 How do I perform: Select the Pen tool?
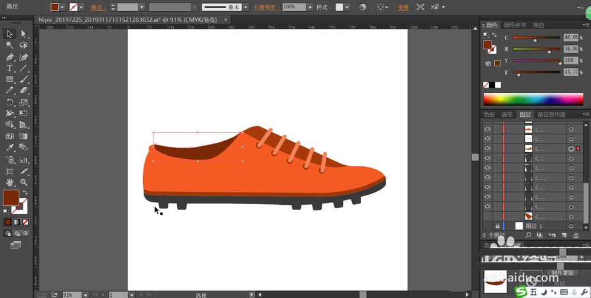tap(9, 57)
